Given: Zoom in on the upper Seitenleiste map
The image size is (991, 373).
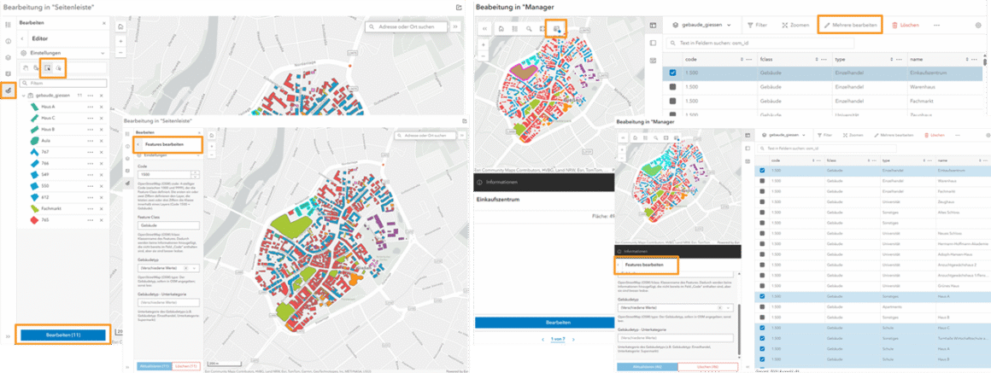Looking at the screenshot, I should 120,41.
